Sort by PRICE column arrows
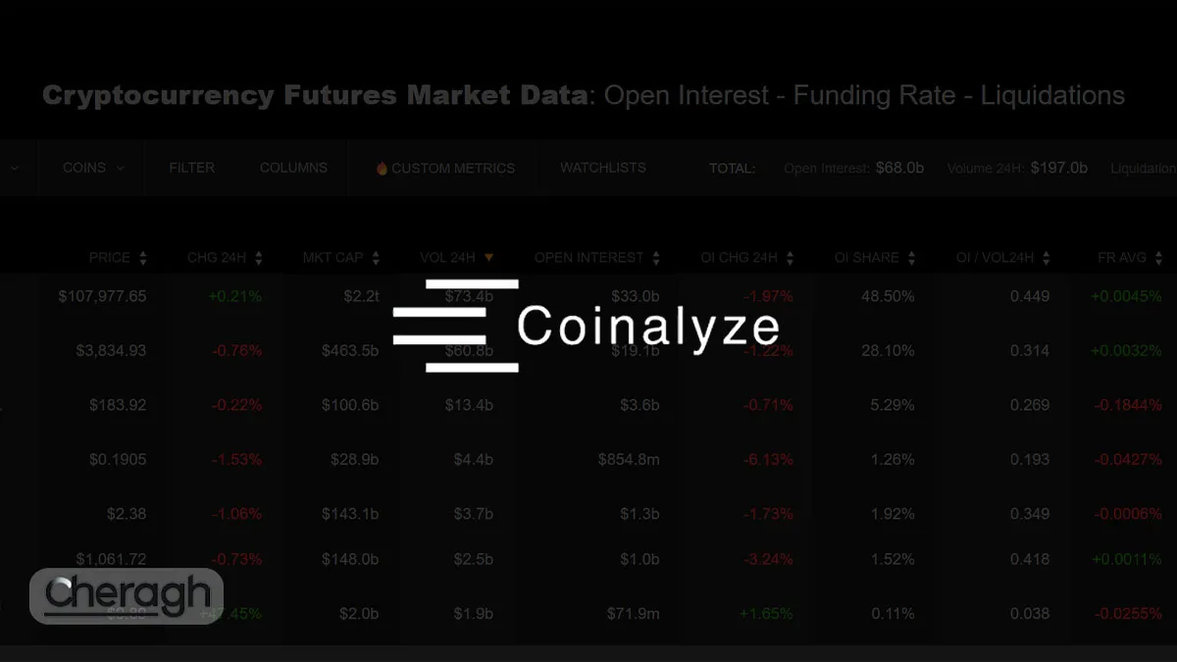The image size is (1177, 662). [x=143, y=258]
